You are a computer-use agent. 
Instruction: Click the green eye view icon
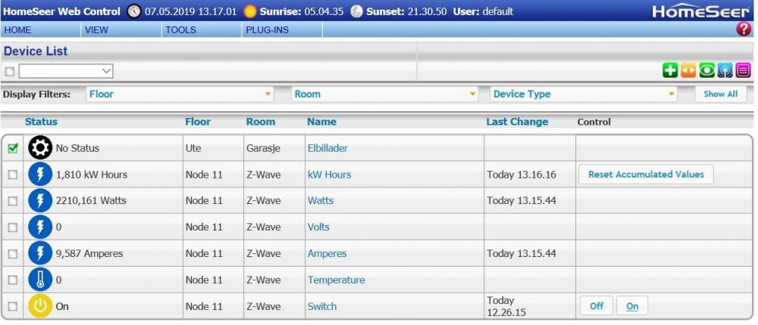[706, 70]
